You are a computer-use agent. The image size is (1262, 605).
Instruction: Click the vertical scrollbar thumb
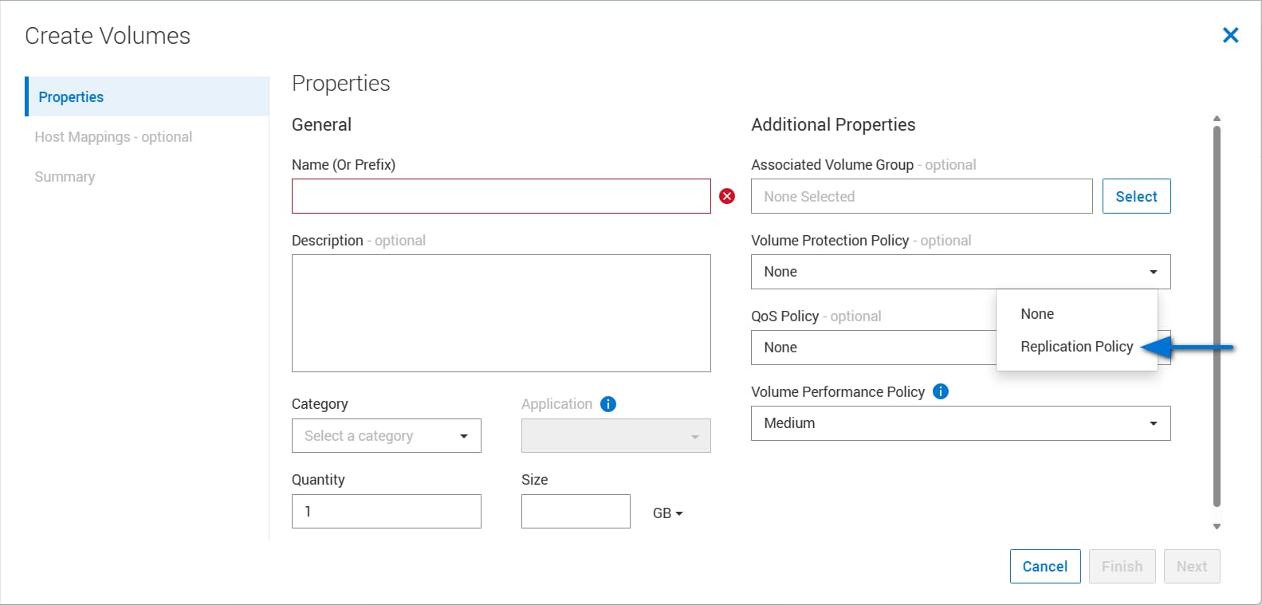pyautogui.click(x=1217, y=316)
